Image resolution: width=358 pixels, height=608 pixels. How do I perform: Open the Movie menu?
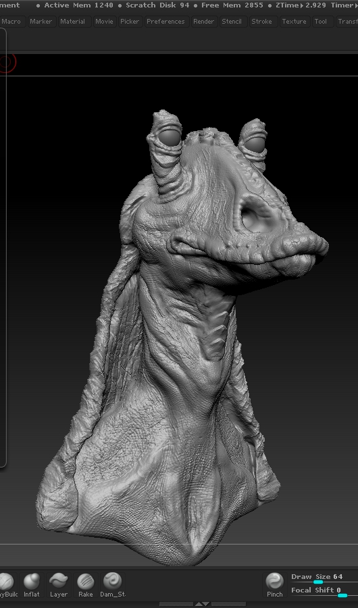pos(104,22)
